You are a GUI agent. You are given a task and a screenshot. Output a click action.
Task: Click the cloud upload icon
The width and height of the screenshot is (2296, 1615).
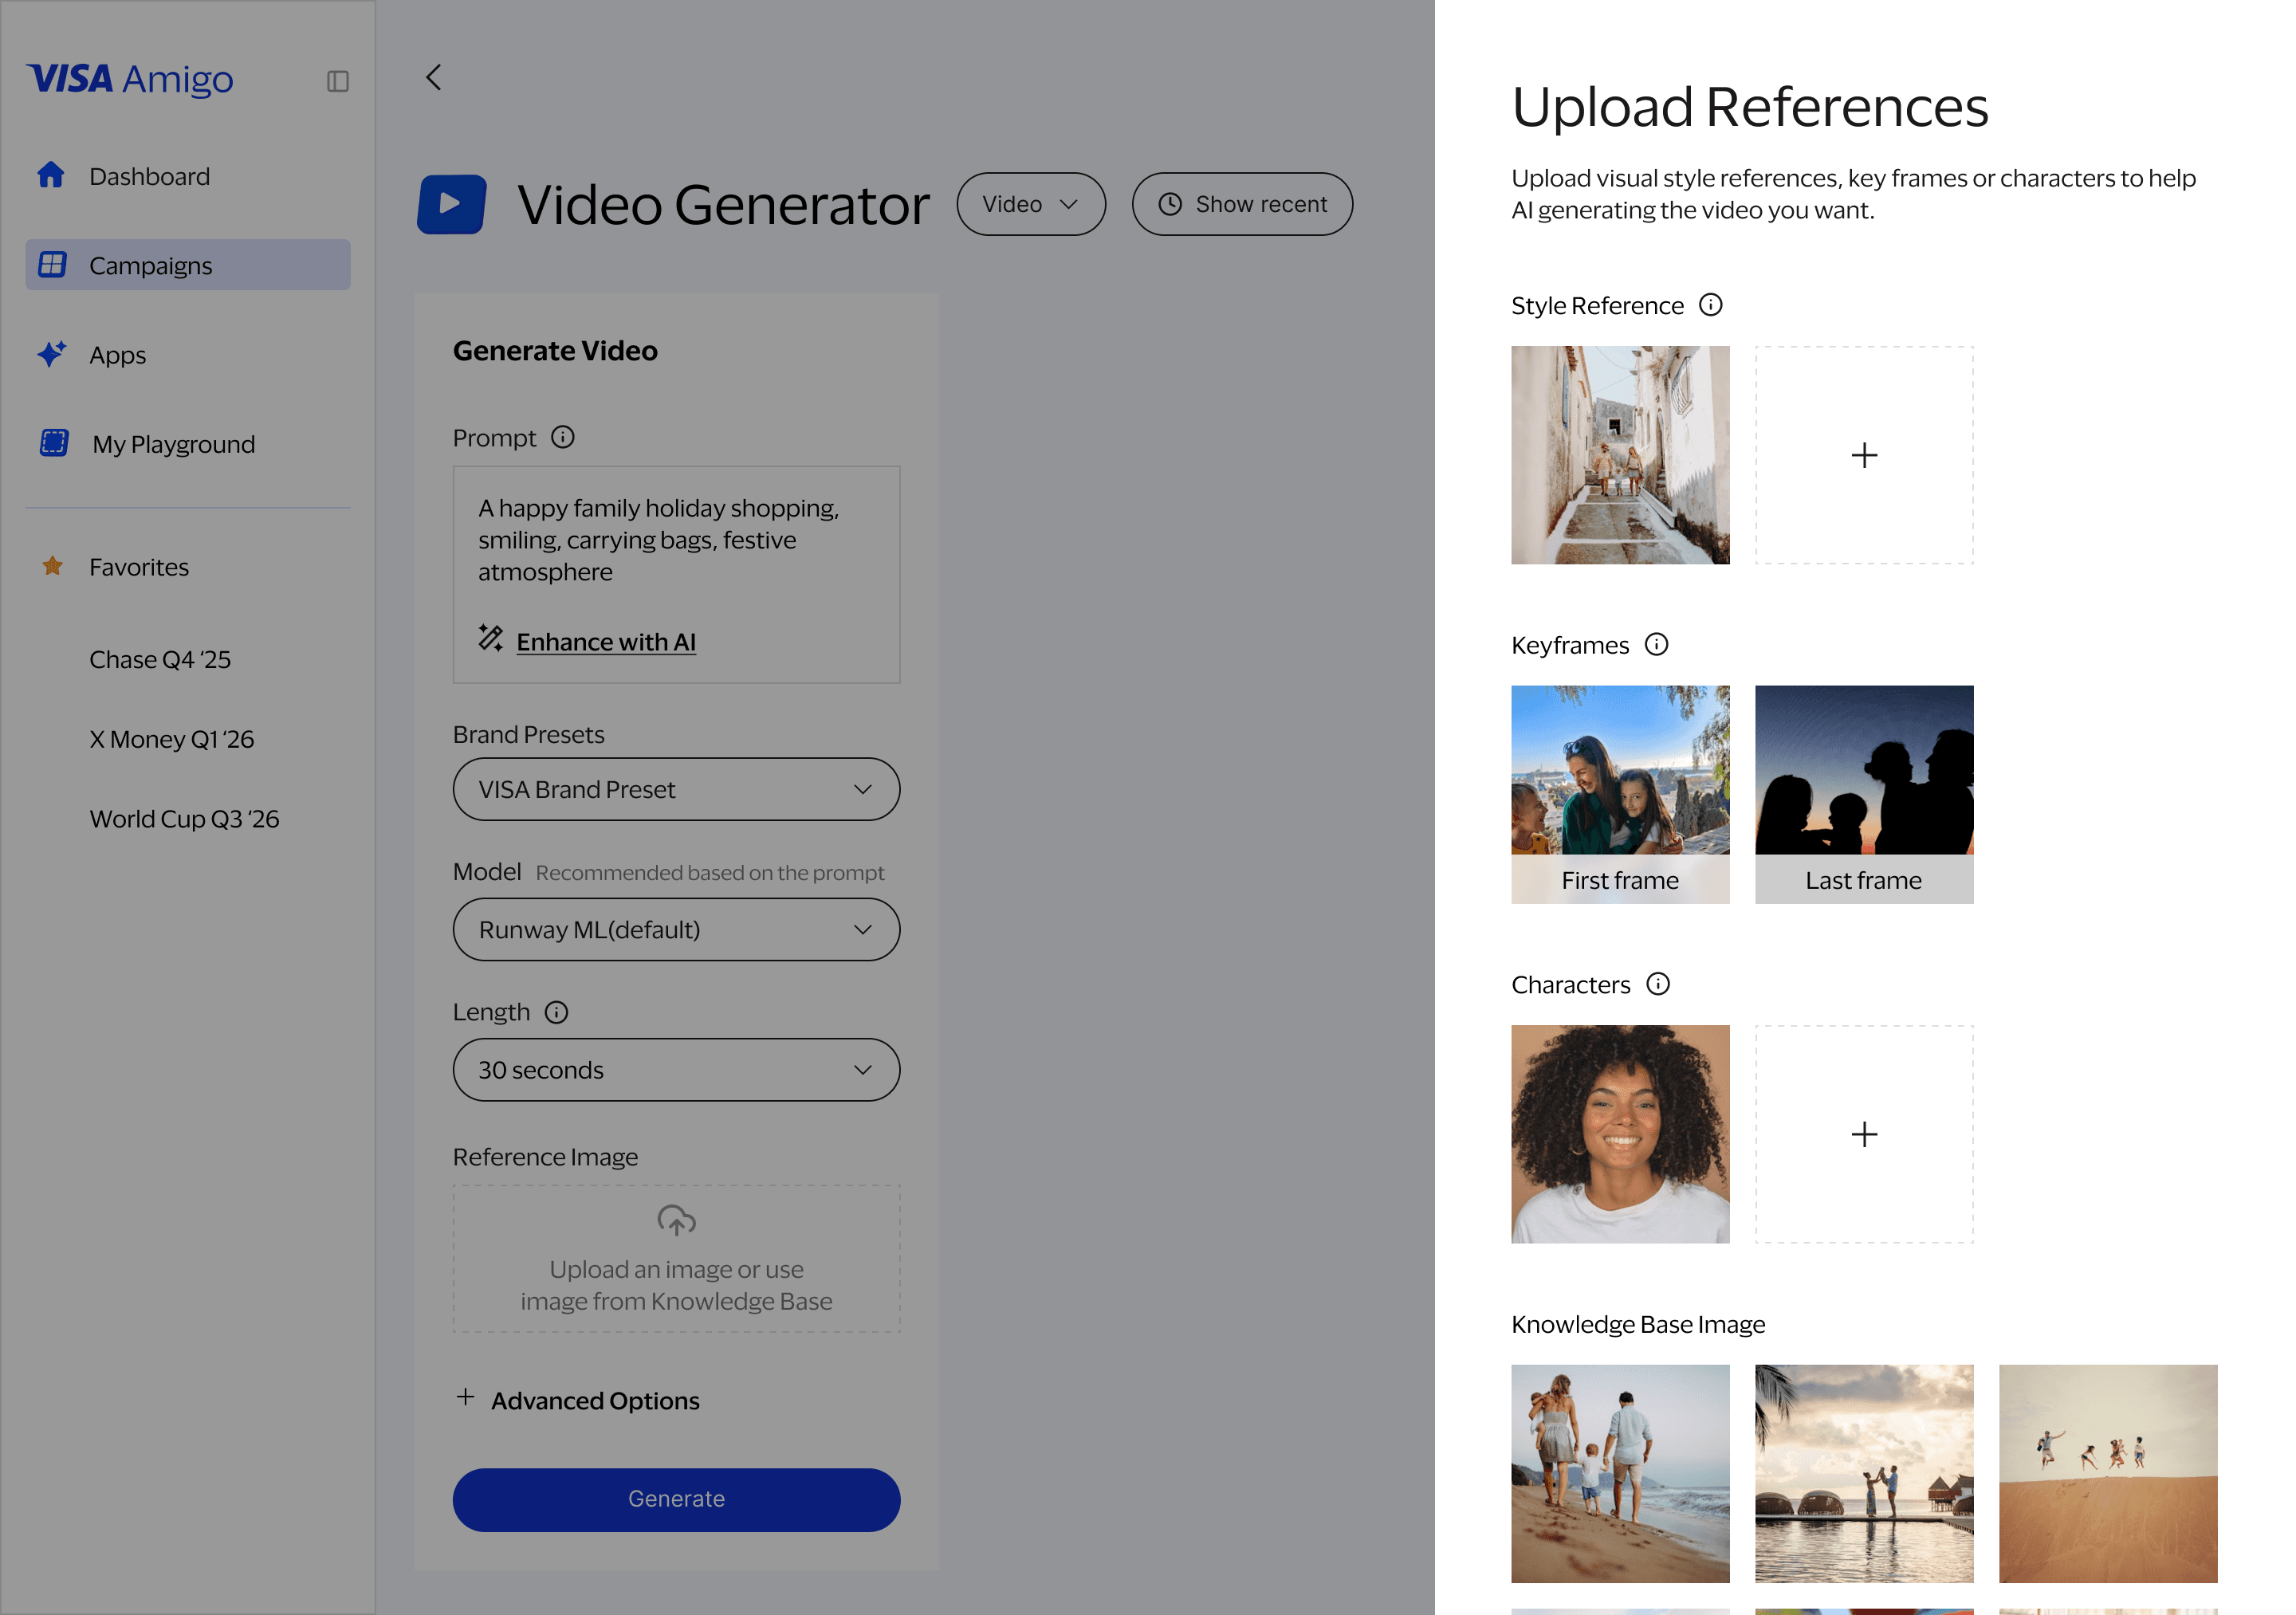(x=676, y=1220)
